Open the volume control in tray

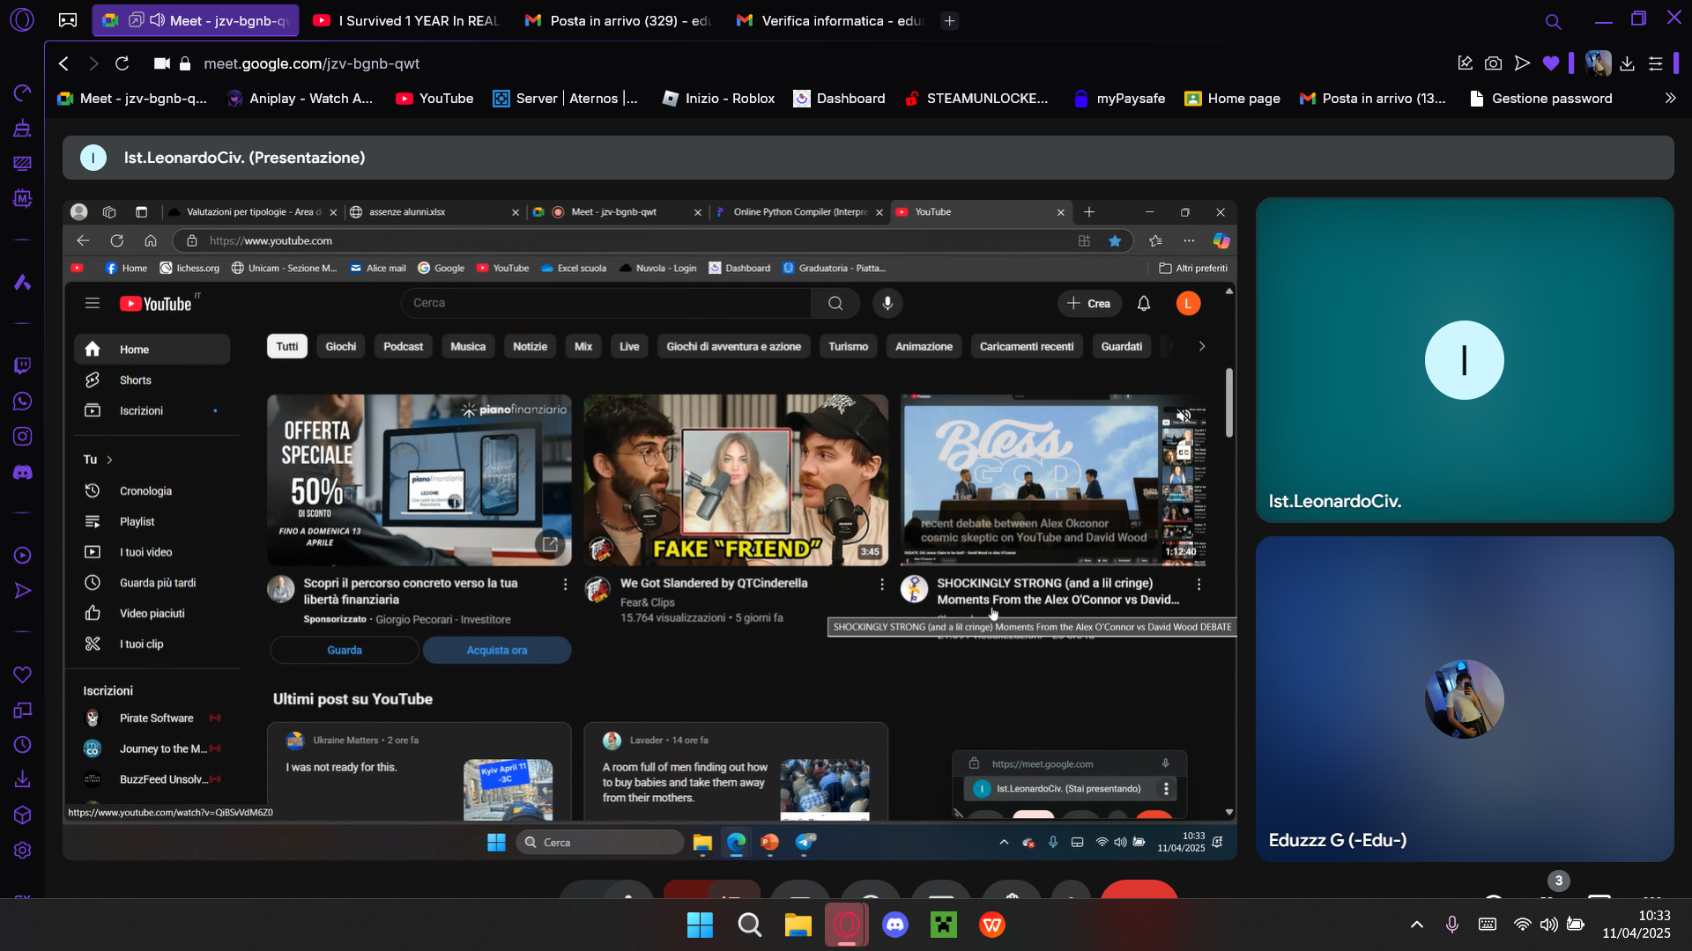click(x=1548, y=925)
